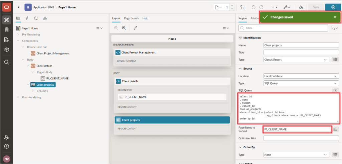Switch to Dynamic Actions lightning tab
Viewport: 342px width, 164px height.
tap(27, 18)
